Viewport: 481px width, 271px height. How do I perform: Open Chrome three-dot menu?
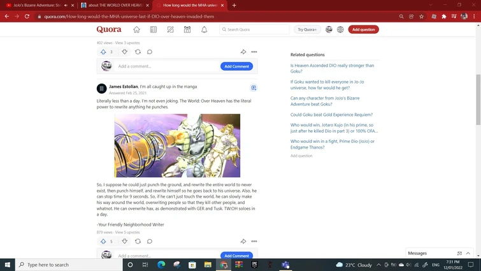pos(474,17)
